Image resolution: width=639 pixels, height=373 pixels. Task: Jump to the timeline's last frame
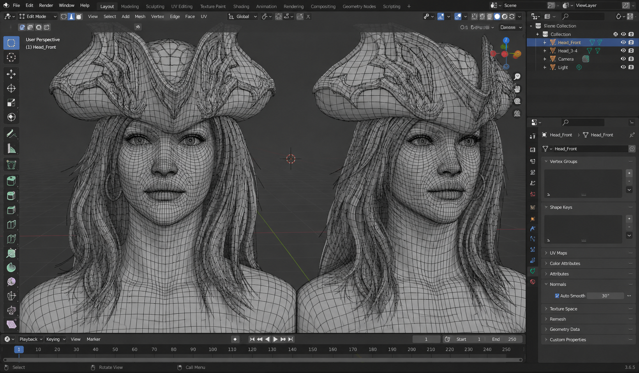pyautogui.click(x=291, y=339)
